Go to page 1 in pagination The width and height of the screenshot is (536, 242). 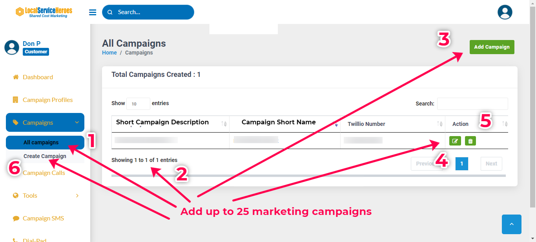pos(462,164)
